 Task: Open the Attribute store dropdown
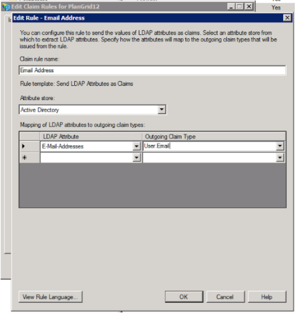click(162, 109)
